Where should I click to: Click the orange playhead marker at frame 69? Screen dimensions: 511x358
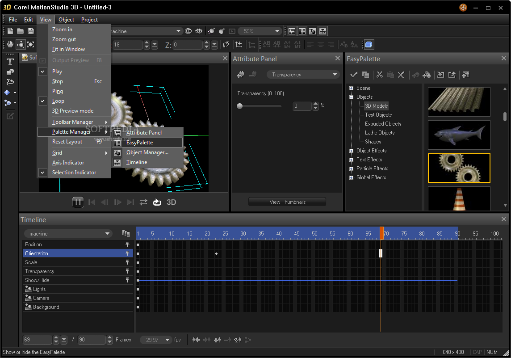click(381, 233)
